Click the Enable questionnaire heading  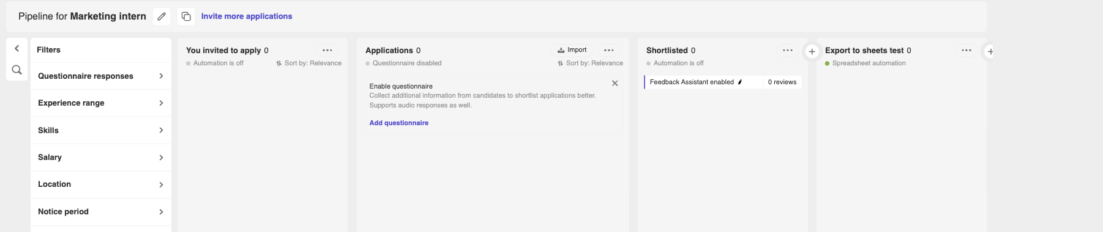click(x=401, y=86)
